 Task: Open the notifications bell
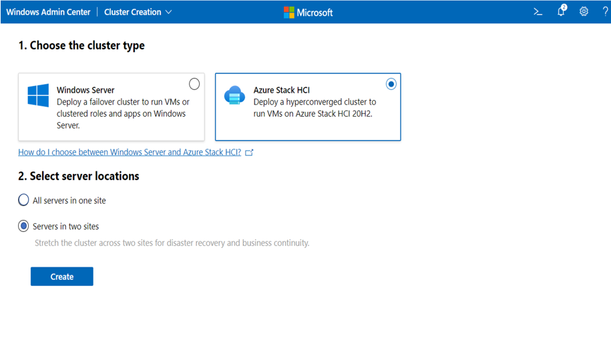tap(561, 11)
